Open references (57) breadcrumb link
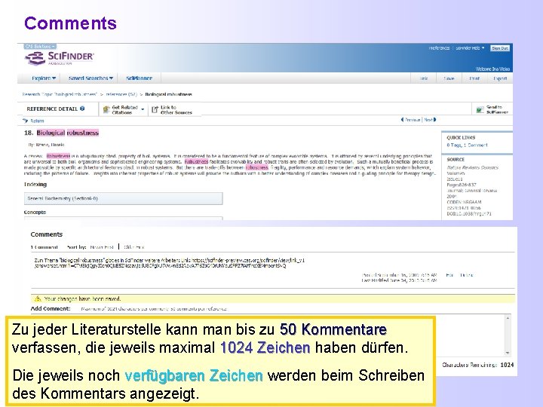The image size is (543, 407). pos(121,94)
